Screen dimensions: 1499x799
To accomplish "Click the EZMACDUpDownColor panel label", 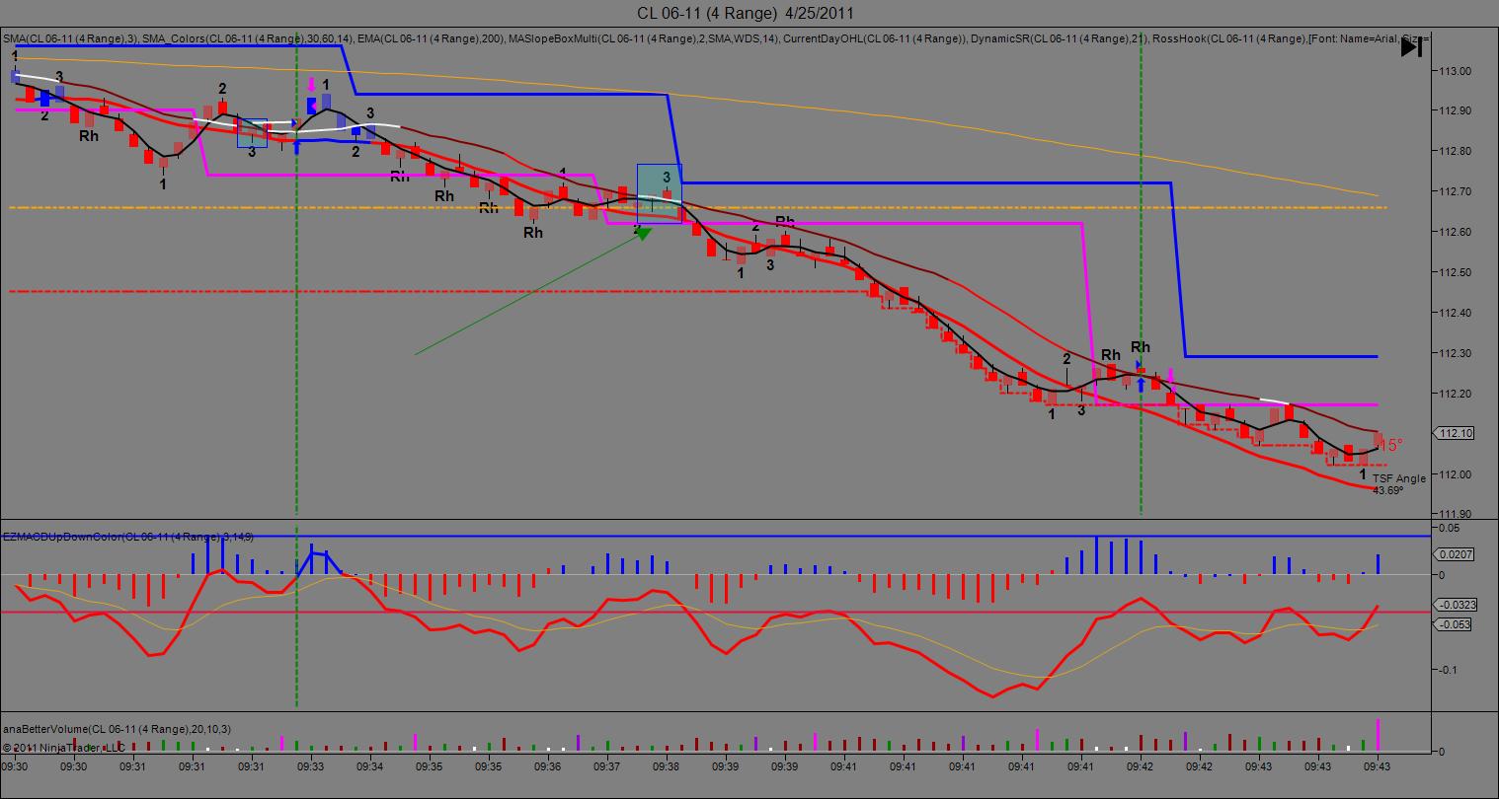I will point(128,537).
